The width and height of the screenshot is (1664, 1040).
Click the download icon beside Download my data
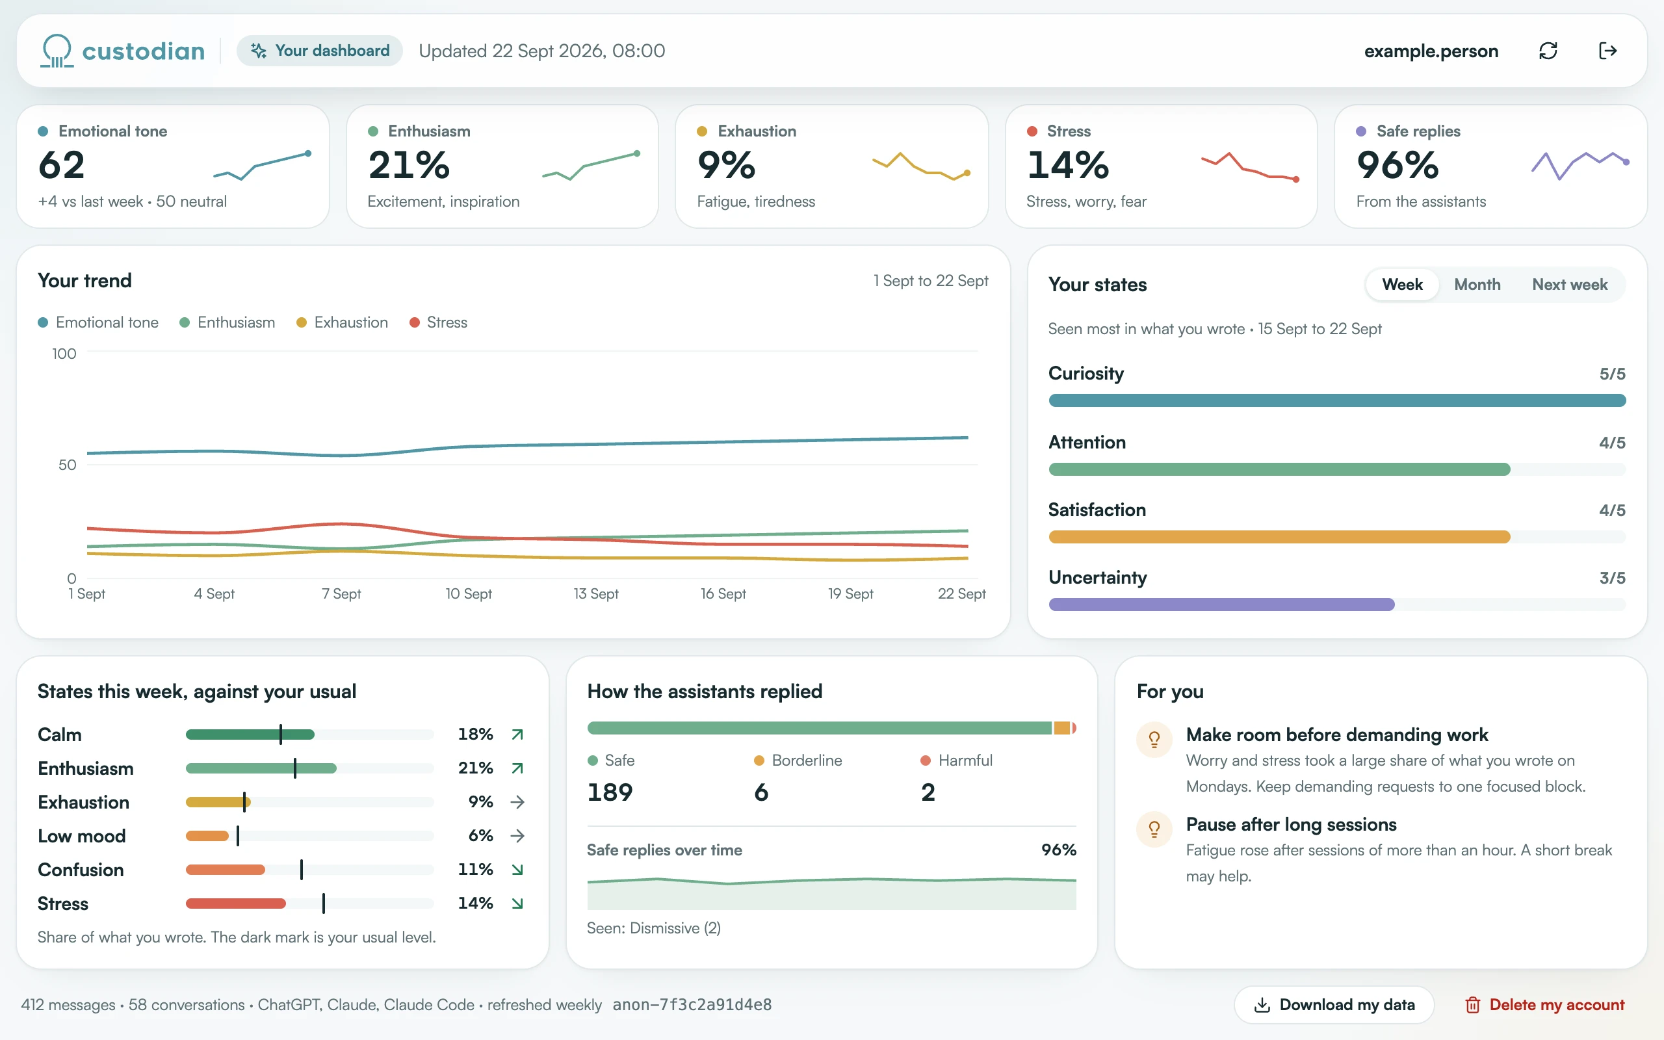click(x=1262, y=1005)
